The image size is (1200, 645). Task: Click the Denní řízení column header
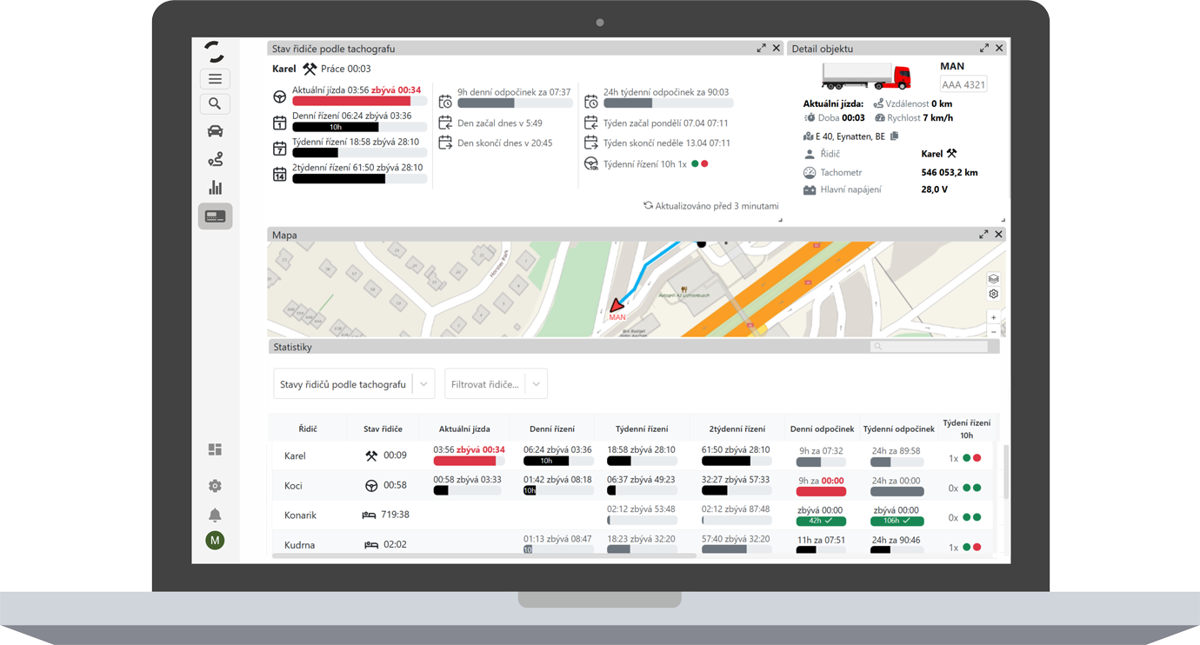click(x=552, y=429)
